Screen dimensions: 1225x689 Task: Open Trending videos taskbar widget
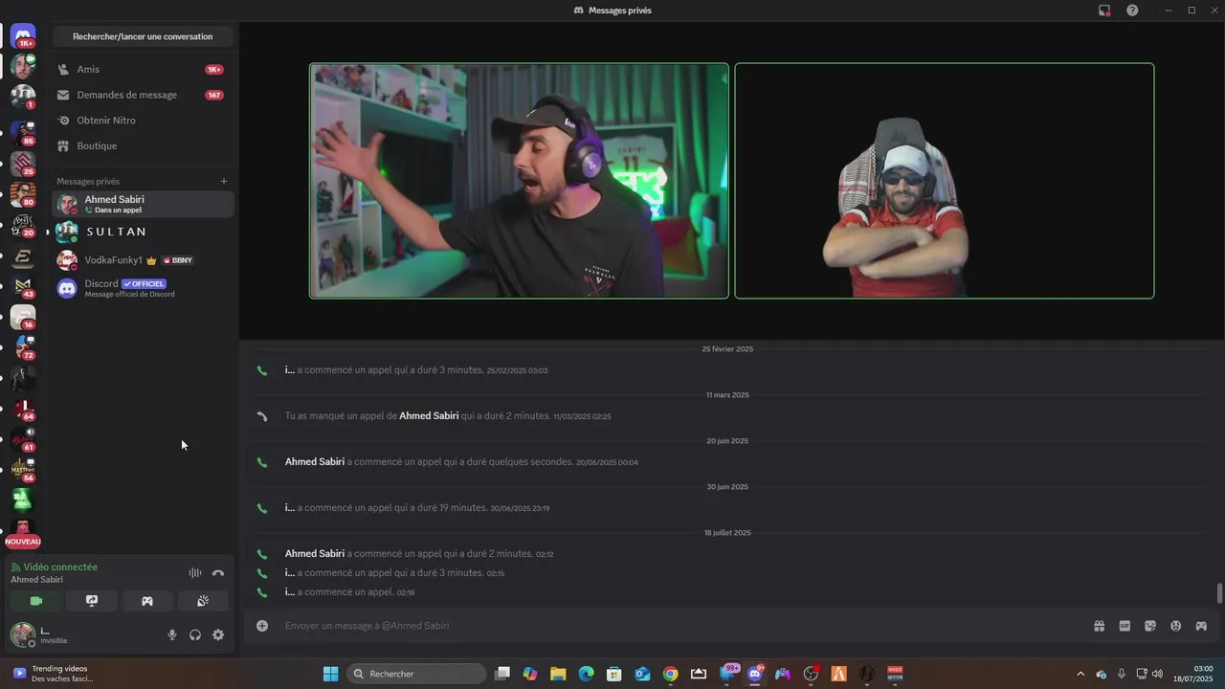54,674
